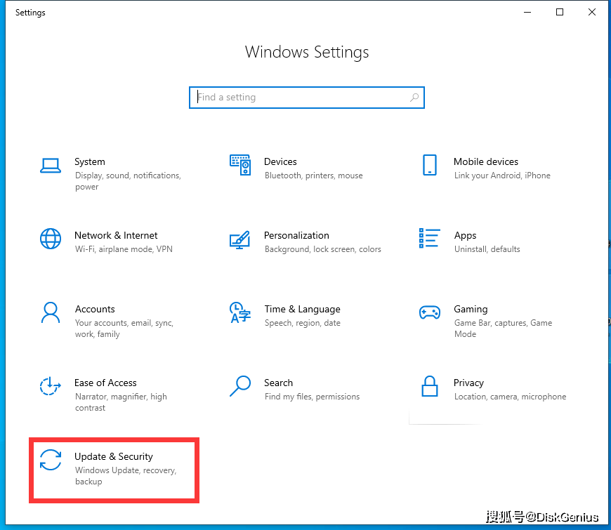Screen dimensions: 611x530
Task: Click the magnifier icon in search box
Action: click(x=414, y=98)
